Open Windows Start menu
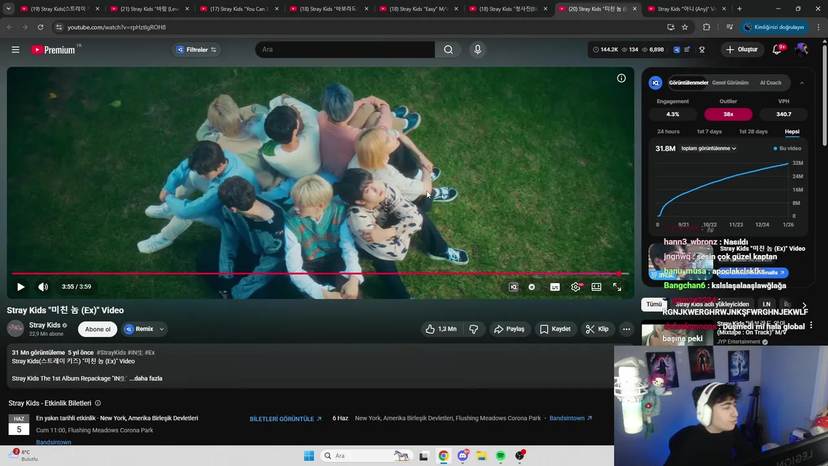The height and width of the screenshot is (466, 828). click(309, 456)
